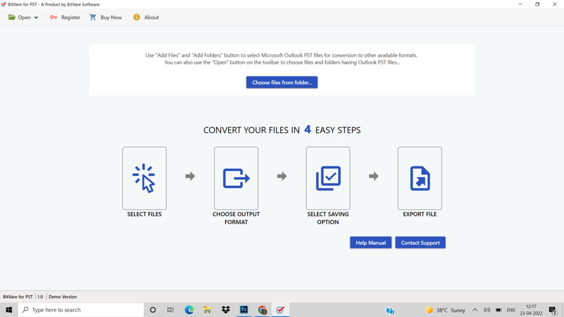Screen dimensions: 564x317
Task: Click the Register key icon
Action: pos(54,17)
